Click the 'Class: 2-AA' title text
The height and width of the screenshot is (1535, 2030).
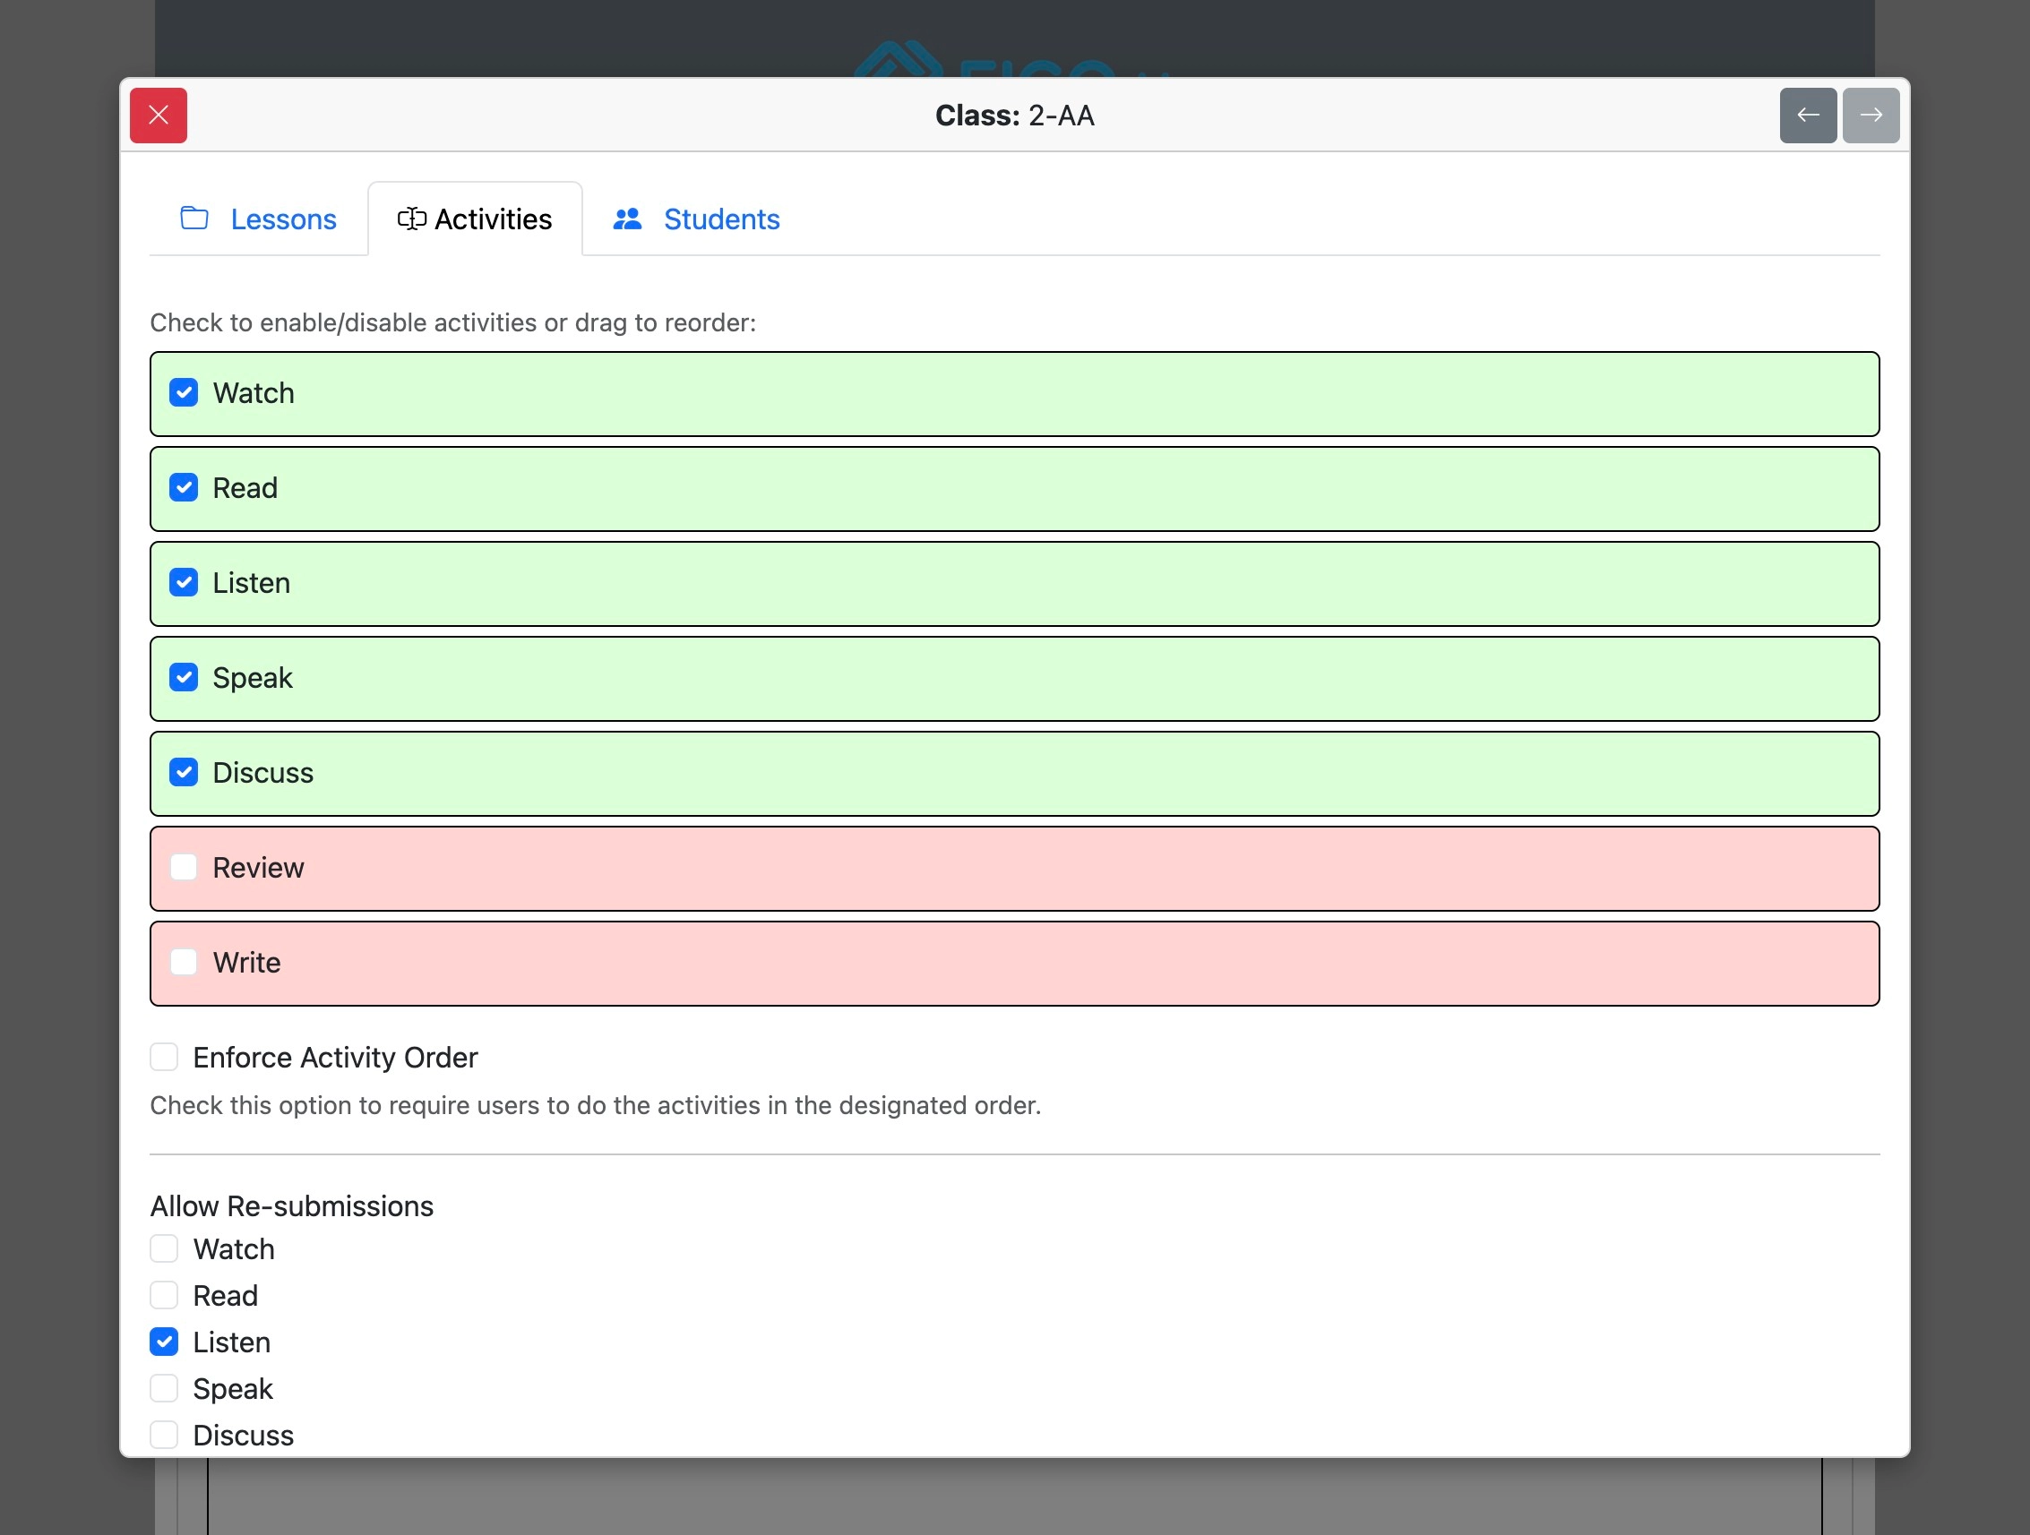(1015, 116)
